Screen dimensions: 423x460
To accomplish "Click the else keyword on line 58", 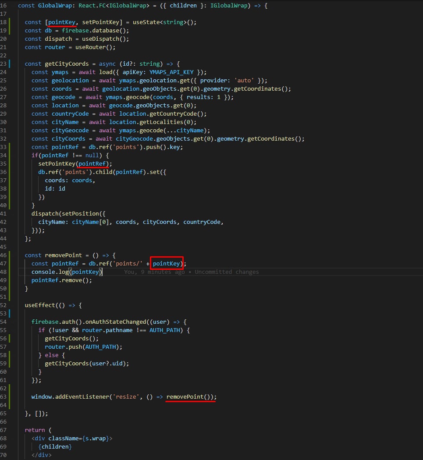I will click(x=52, y=355).
